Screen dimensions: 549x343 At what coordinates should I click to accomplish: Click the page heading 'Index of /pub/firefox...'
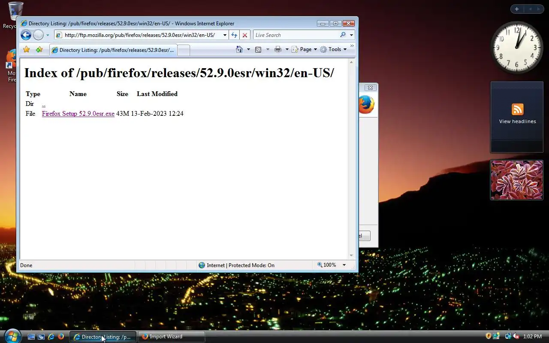tap(179, 72)
